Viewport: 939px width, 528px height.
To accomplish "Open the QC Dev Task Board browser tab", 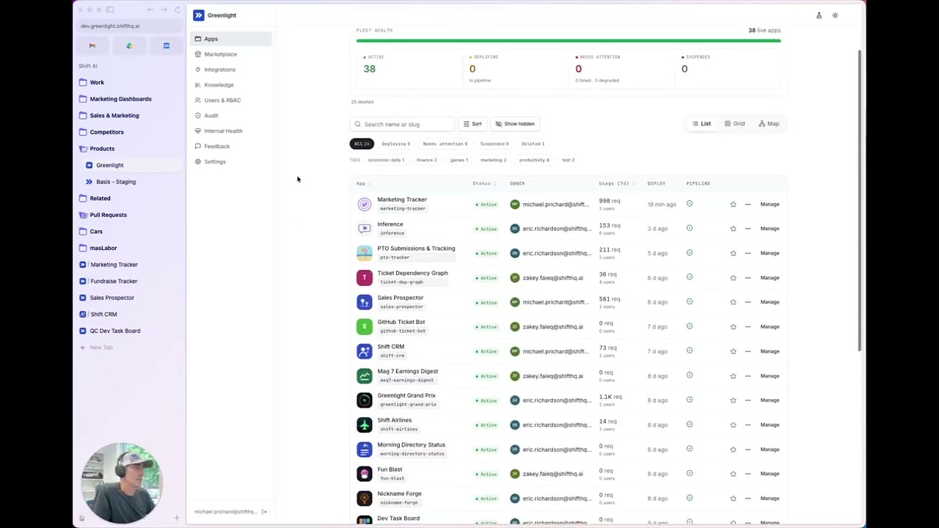I will 114,331.
